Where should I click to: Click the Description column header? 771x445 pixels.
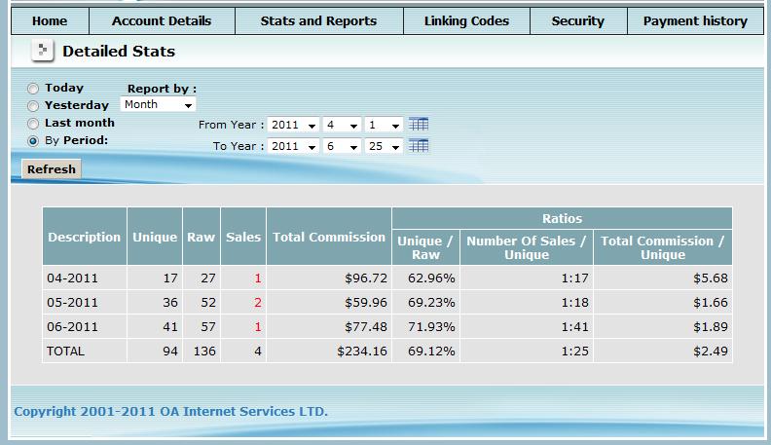pos(84,237)
